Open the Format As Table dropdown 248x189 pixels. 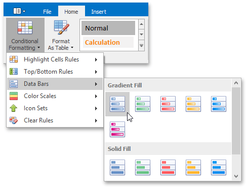(x=61, y=35)
